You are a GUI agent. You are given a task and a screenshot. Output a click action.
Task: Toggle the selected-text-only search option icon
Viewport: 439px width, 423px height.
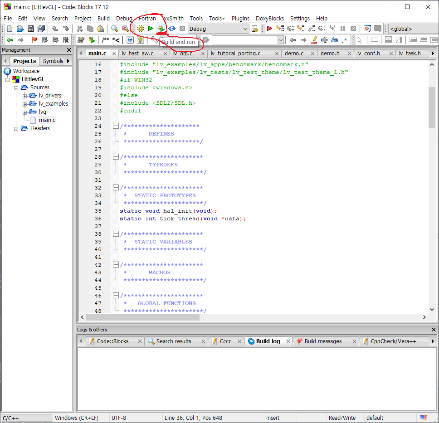(x=324, y=40)
